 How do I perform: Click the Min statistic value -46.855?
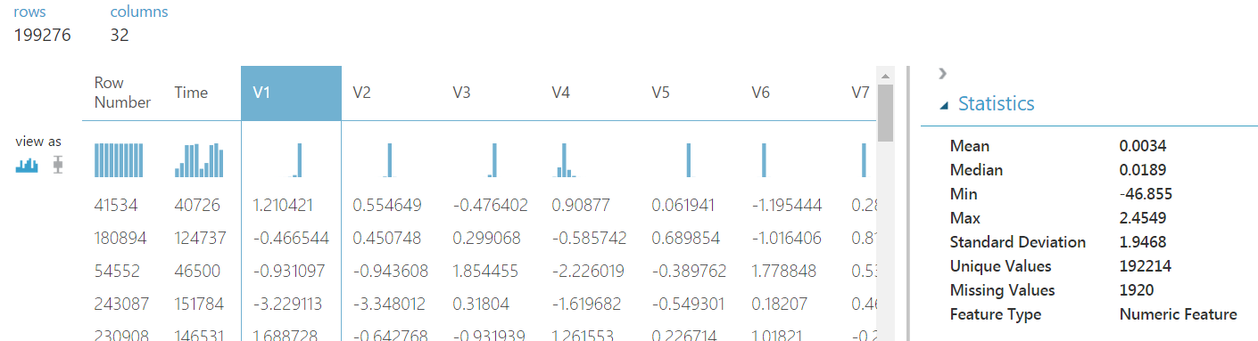coord(1146,194)
